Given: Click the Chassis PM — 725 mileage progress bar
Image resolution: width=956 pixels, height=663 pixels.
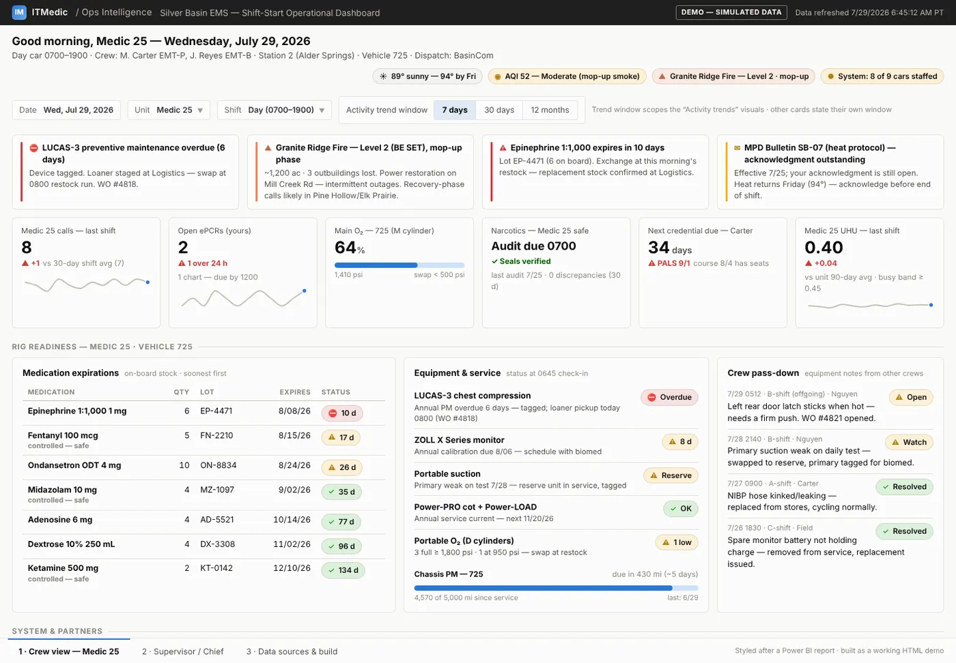Looking at the screenshot, I should pos(556,588).
